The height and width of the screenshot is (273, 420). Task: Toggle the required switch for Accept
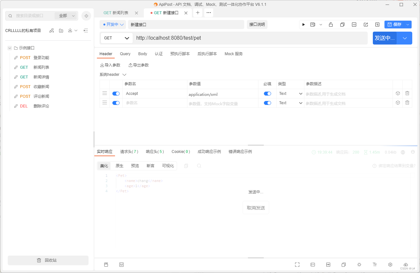coord(268,94)
